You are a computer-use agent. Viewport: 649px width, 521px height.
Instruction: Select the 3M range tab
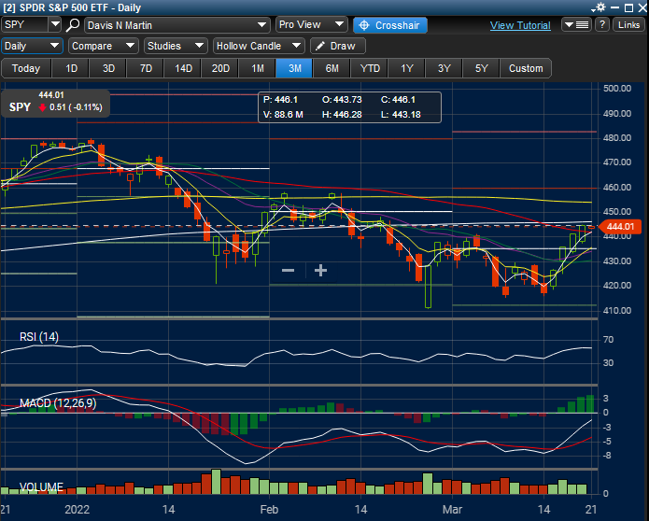tap(295, 68)
